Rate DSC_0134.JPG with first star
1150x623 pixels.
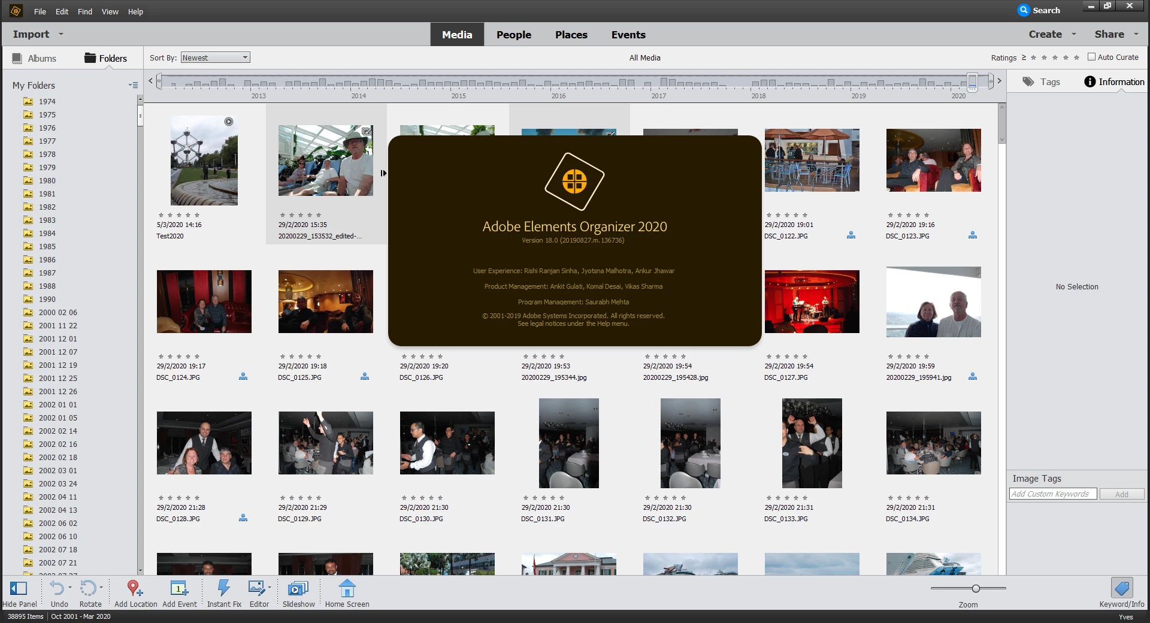[x=891, y=498]
